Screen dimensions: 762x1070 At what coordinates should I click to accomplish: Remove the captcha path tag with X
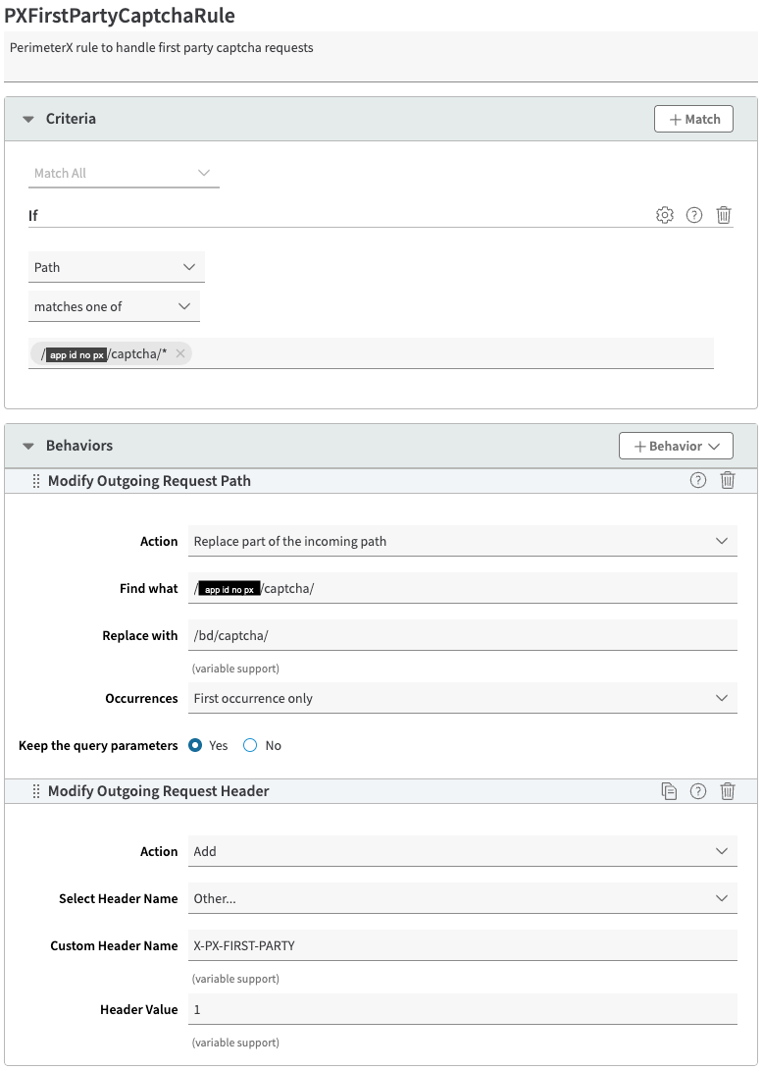tap(180, 353)
